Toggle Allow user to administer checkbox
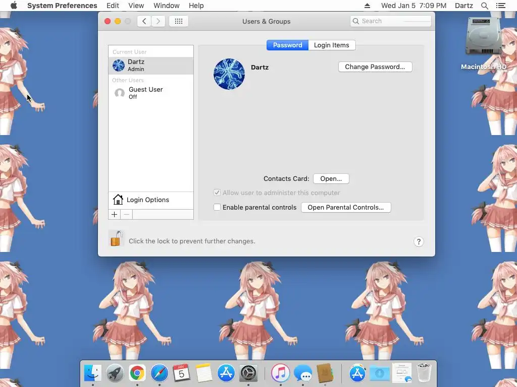This screenshot has width=517, height=387. coord(217,193)
